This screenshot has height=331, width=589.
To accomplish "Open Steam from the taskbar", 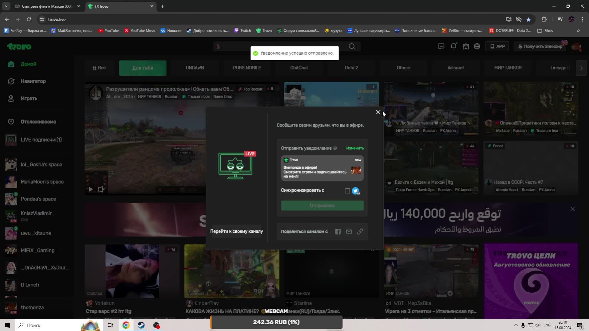I will pos(141,325).
